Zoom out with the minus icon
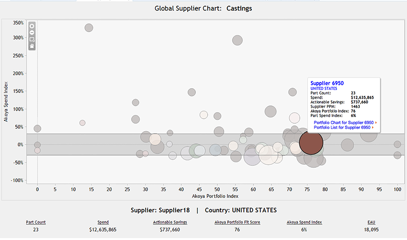The width and height of the screenshot is (407, 240). tap(32, 33)
